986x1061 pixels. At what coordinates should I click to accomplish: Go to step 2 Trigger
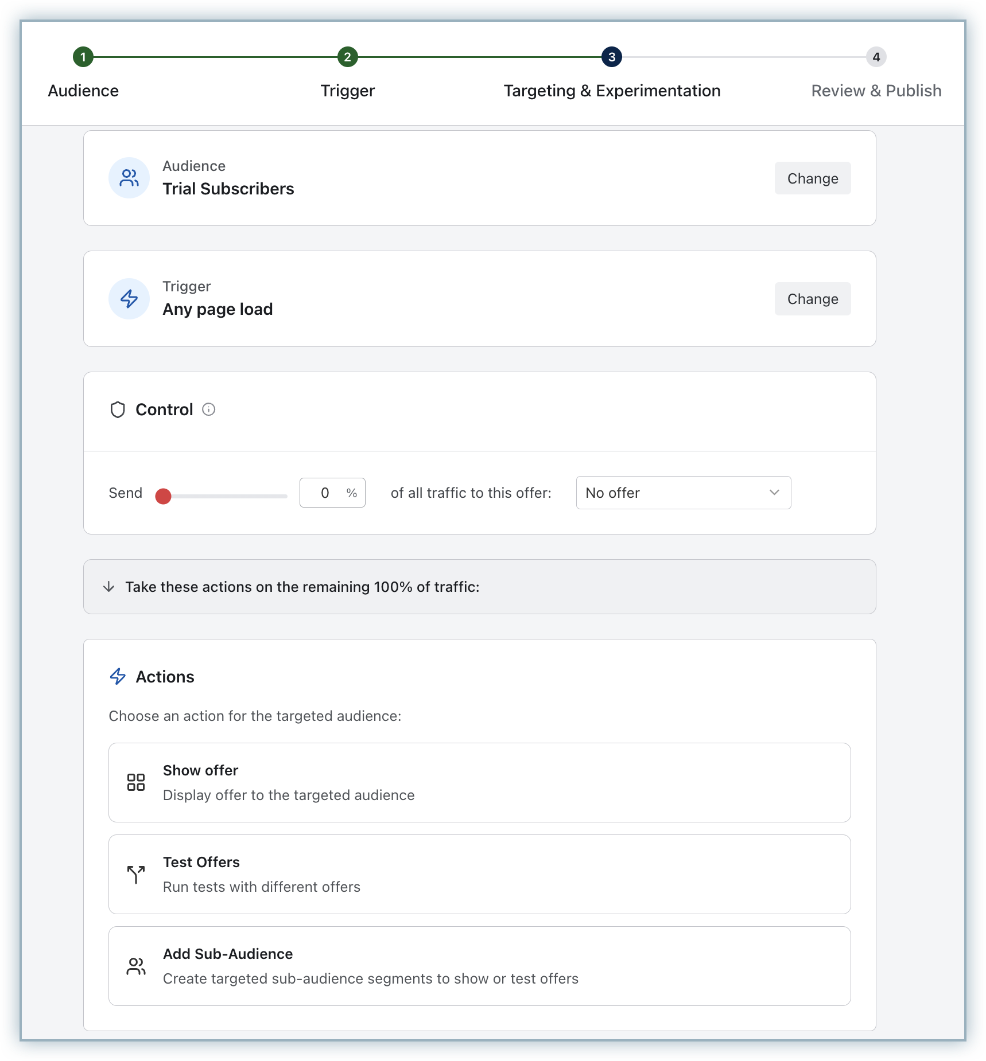point(347,57)
